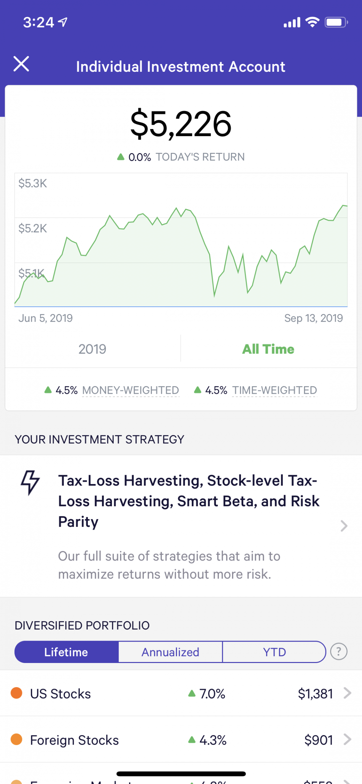Image resolution: width=362 pixels, height=784 pixels.
Task: Tap the battery indicator in status bar
Action: [x=336, y=22]
